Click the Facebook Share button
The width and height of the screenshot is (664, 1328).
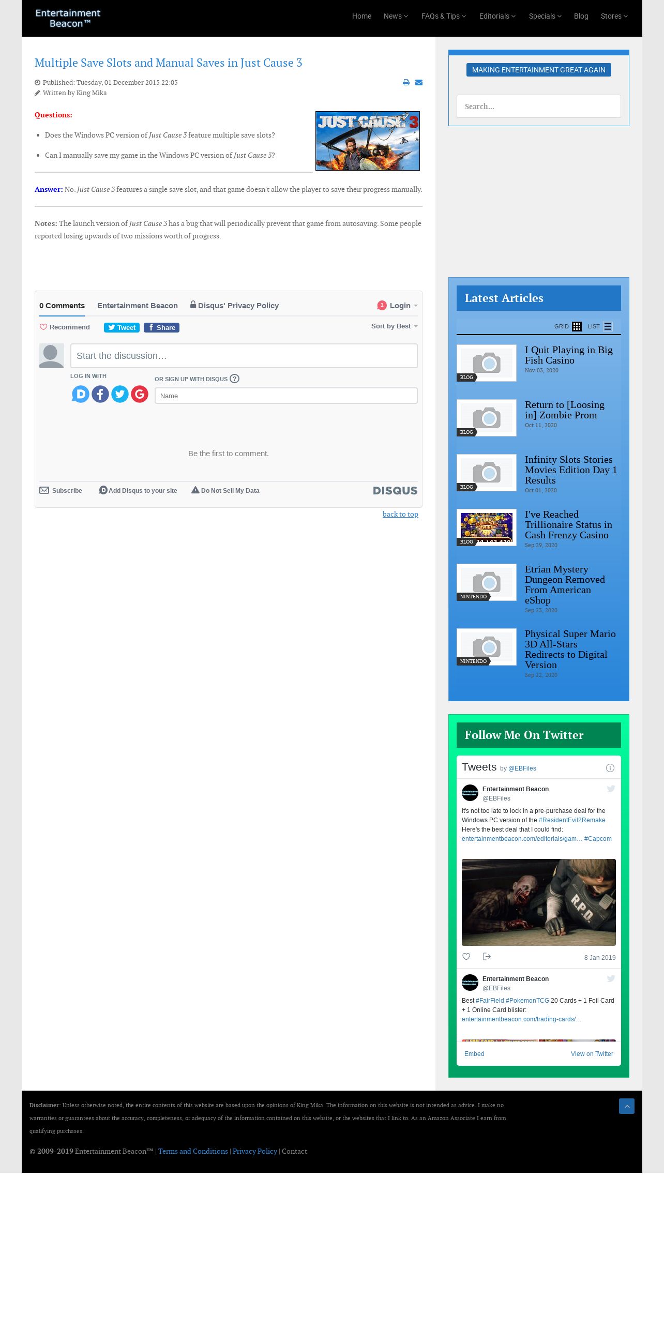(161, 327)
